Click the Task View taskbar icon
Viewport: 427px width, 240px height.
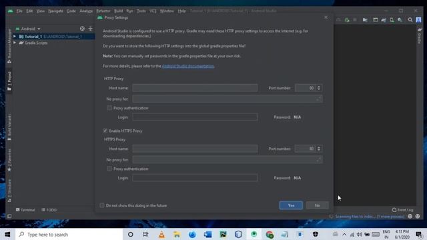145,234
